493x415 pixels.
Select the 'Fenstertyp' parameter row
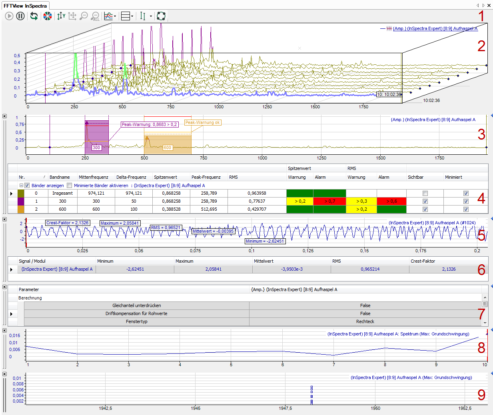click(136, 321)
